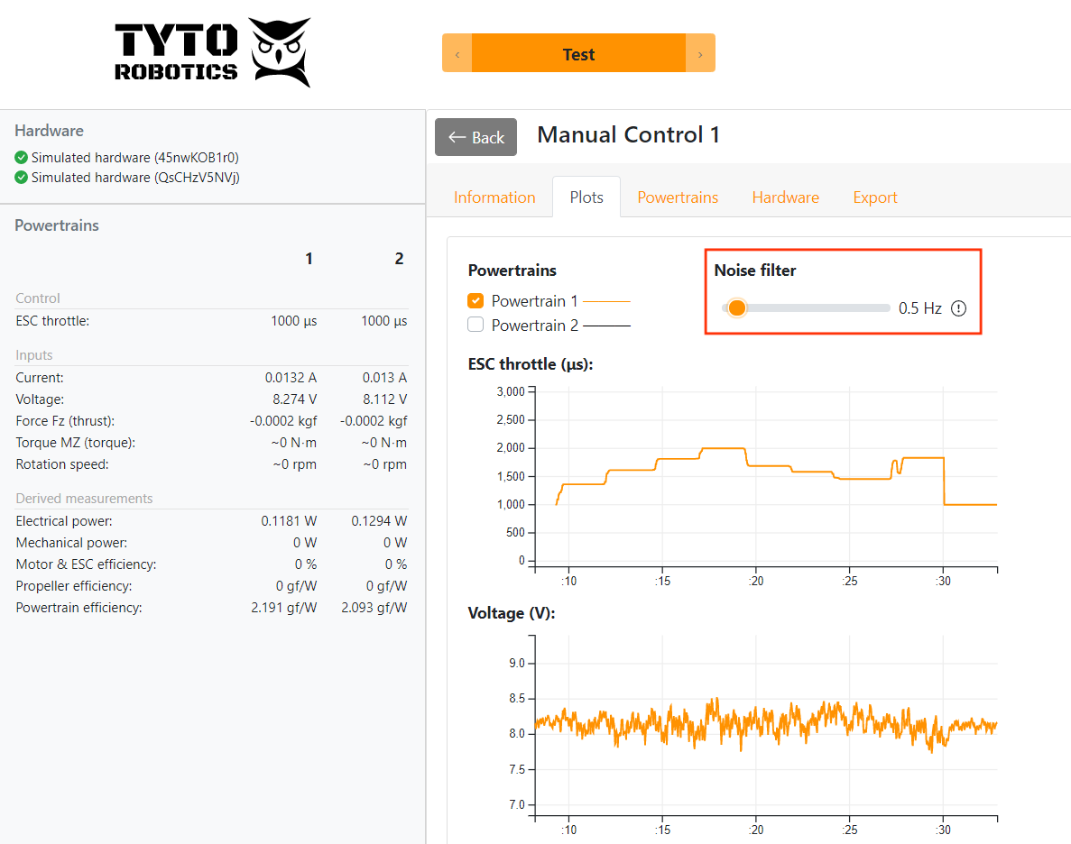Click the orange Test button
This screenshot has width=1071, height=844.
point(578,53)
